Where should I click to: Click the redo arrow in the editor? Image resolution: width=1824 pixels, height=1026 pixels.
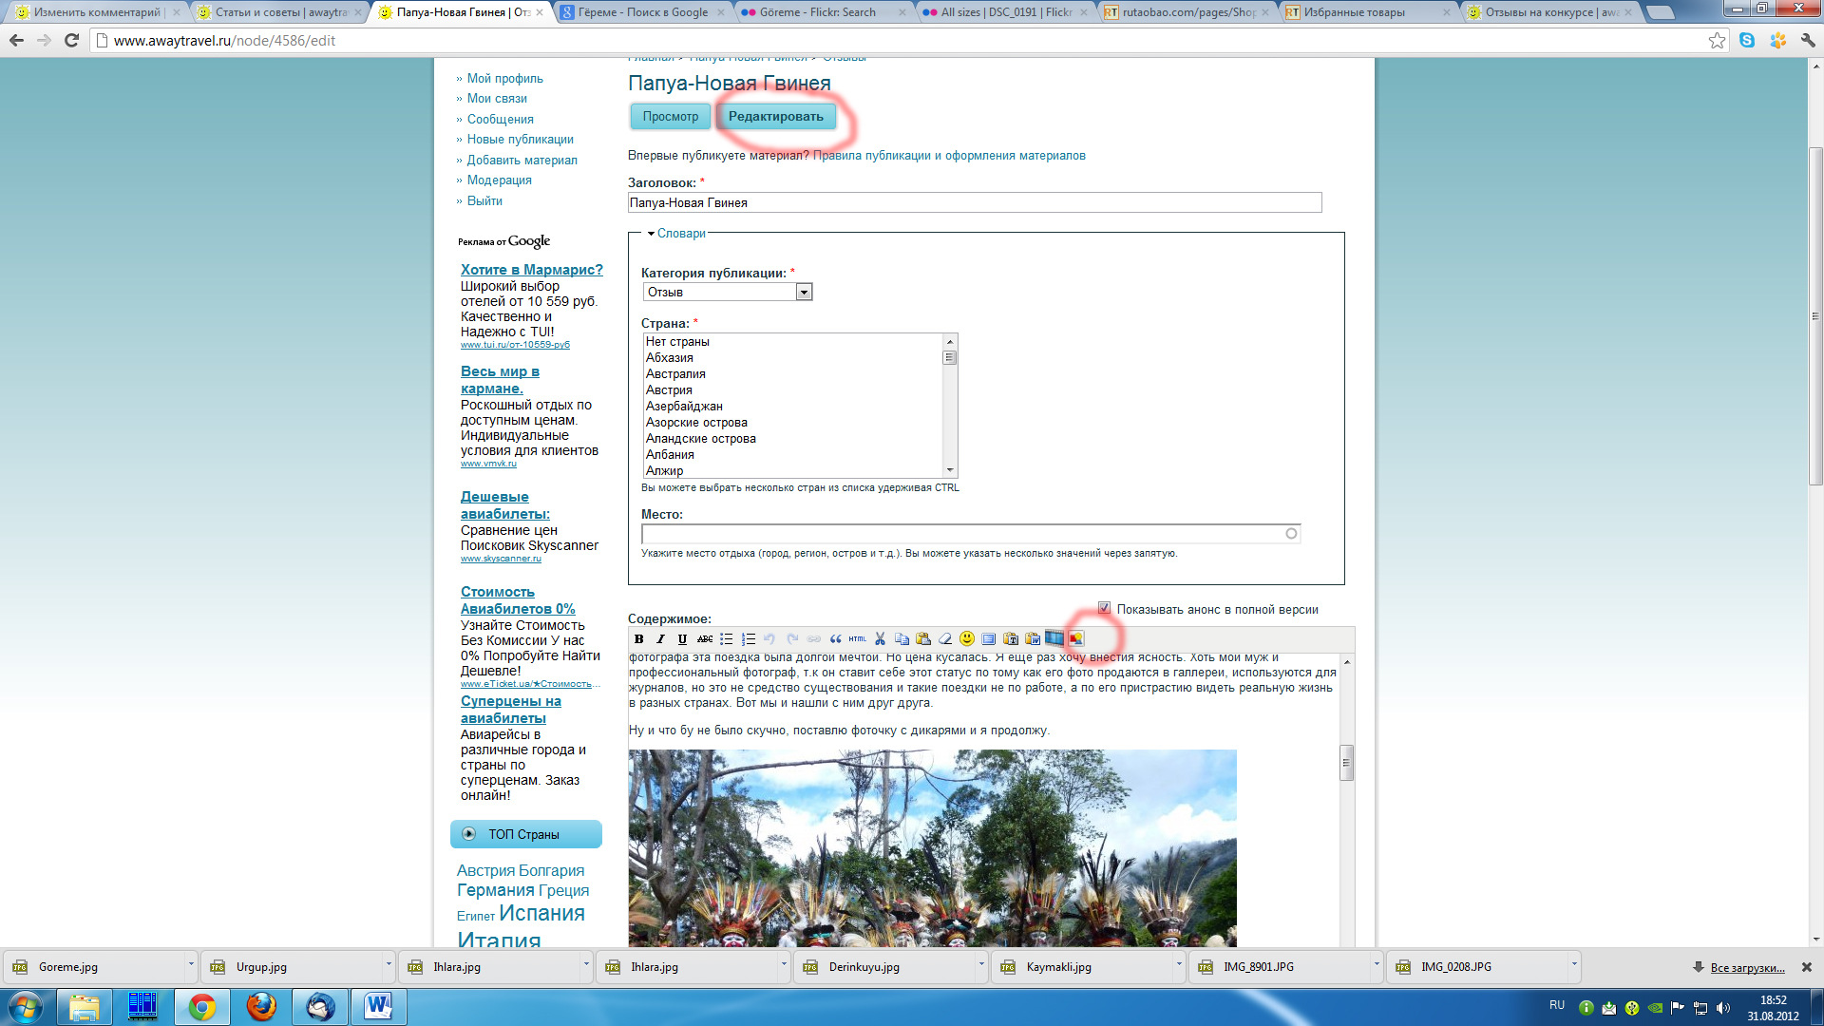(x=792, y=638)
